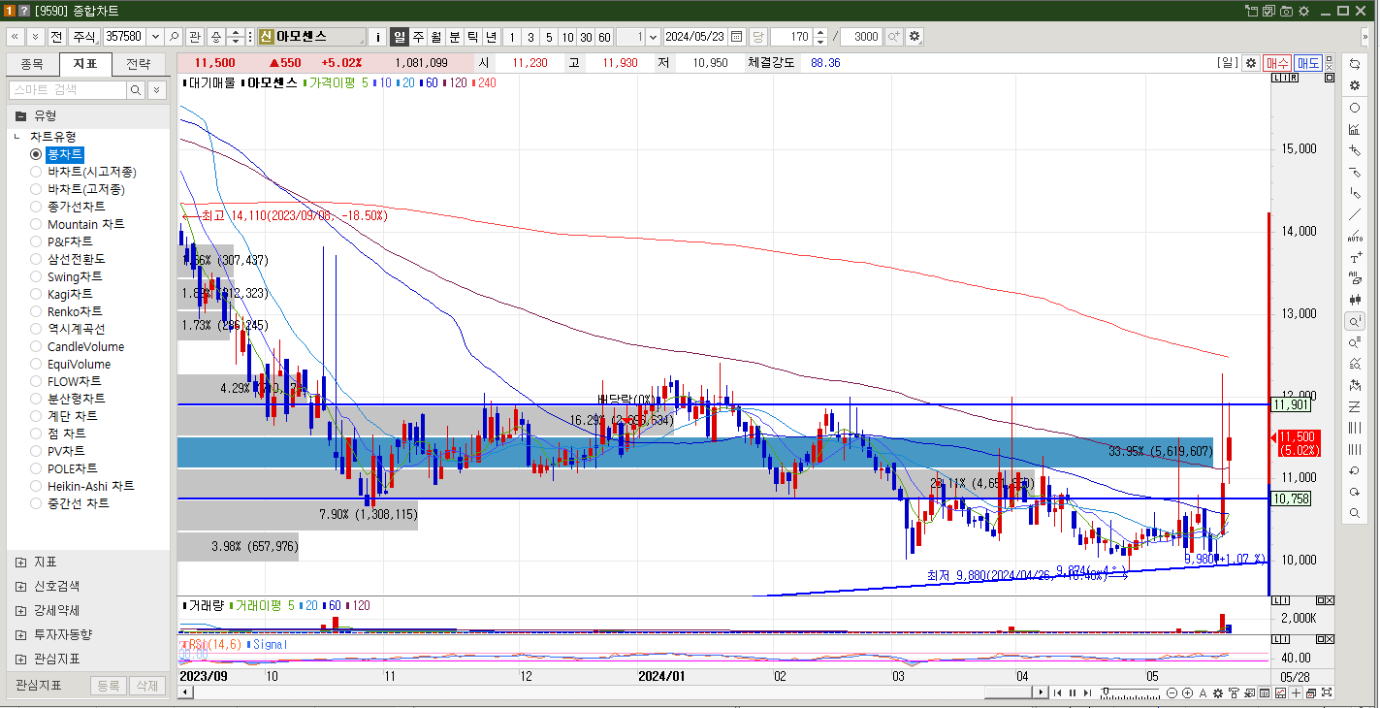Open the dropdown beside period value 1
The width and height of the screenshot is (1380, 708).
652,37
